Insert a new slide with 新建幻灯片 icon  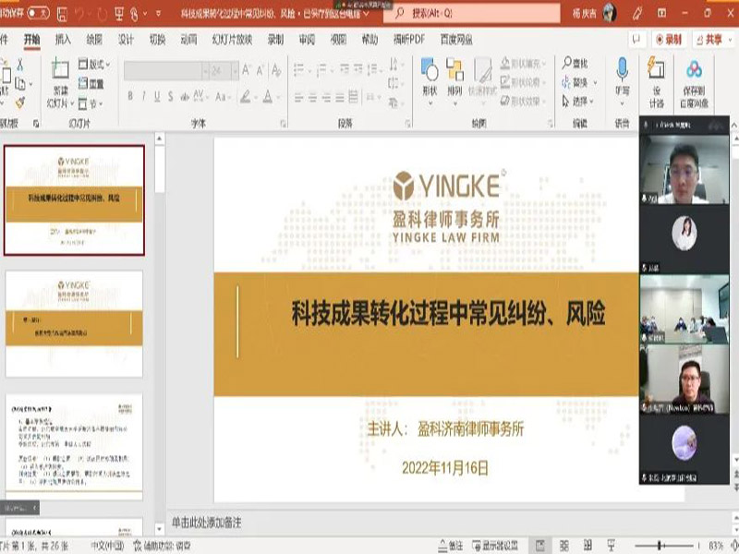coord(60,68)
